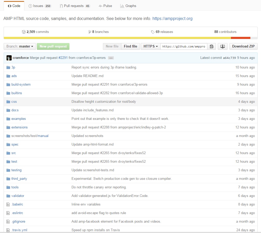Open commit 'Updated screenshots'
The width and height of the screenshot is (261, 233).
point(87,136)
